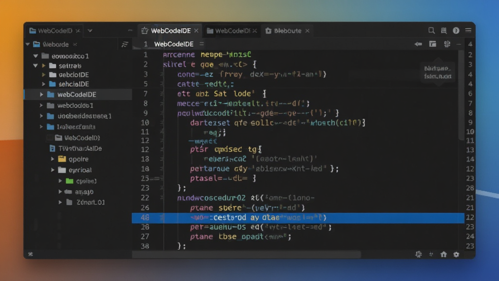Click the globe icon in bottom status bar

[x=419, y=254]
